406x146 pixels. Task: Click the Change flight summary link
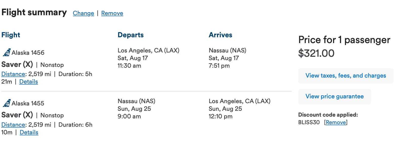83,13
